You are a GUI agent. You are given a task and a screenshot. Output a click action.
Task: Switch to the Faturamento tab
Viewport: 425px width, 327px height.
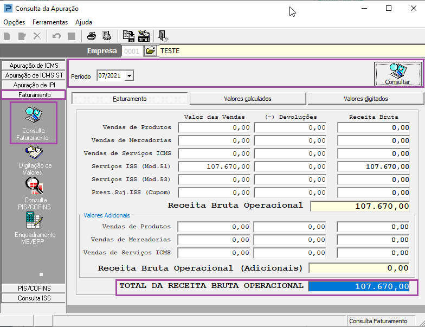(x=130, y=99)
